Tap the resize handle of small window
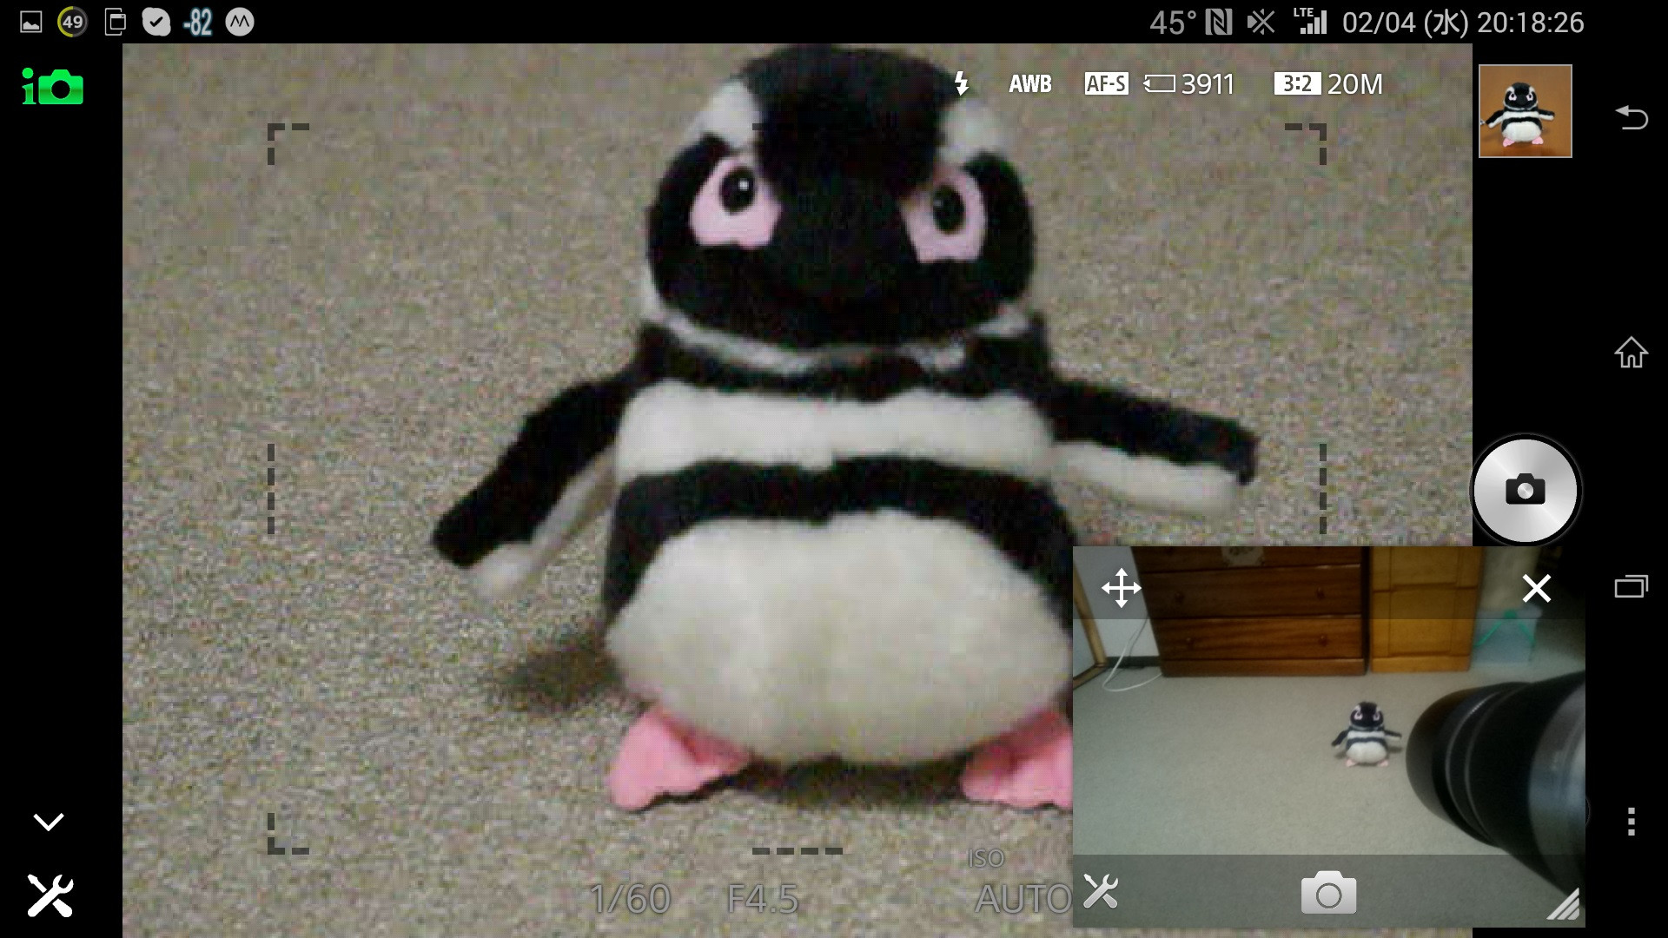Image resolution: width=1668 pixels, height=938 pixels. pos(1564,905)
